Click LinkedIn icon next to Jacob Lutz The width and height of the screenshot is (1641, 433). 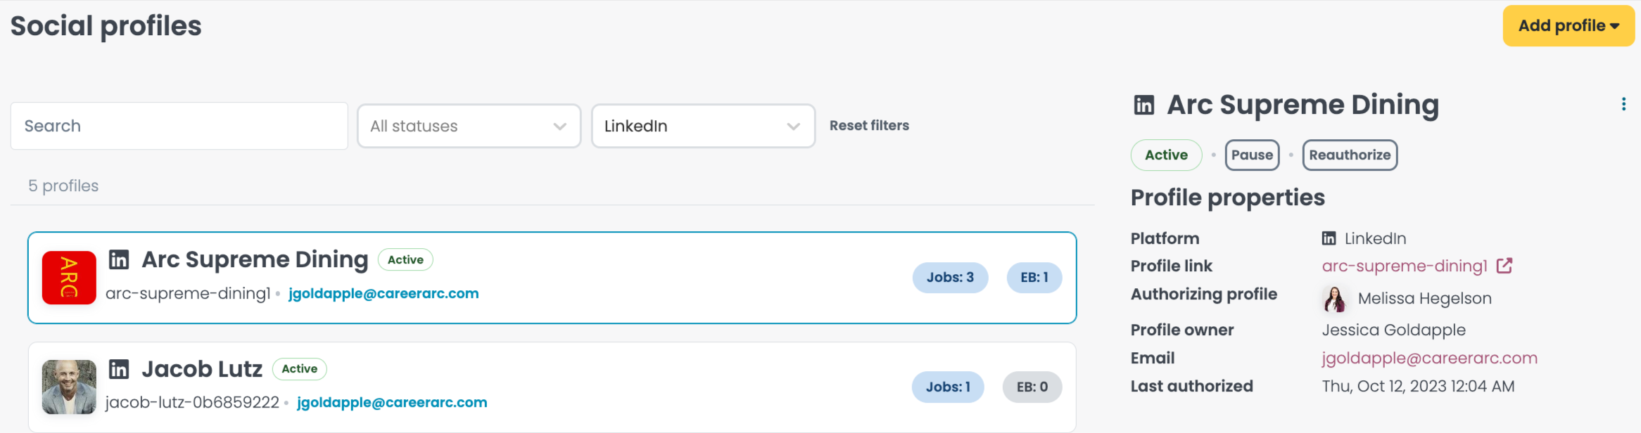click(119, 369)
